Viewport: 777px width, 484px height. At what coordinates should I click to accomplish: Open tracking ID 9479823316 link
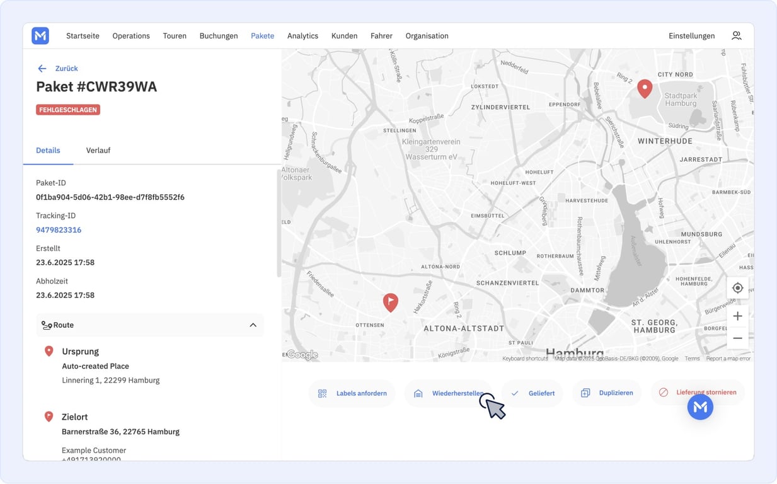pyautogui.click(x=59, y=230)
